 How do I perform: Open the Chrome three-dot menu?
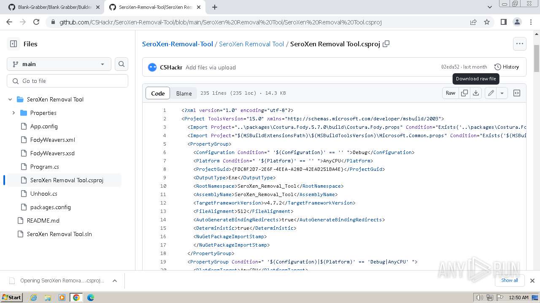530,22
